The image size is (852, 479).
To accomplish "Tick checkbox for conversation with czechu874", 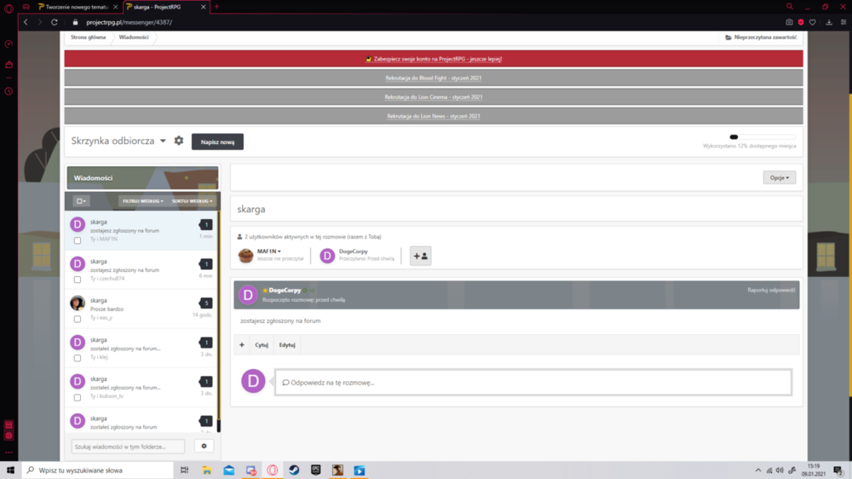I will point(78,280).
